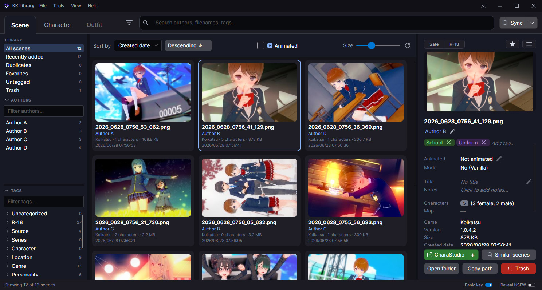542x290 pixels.
Task: Expand the Genre tag group
Action: coord(8,266)
